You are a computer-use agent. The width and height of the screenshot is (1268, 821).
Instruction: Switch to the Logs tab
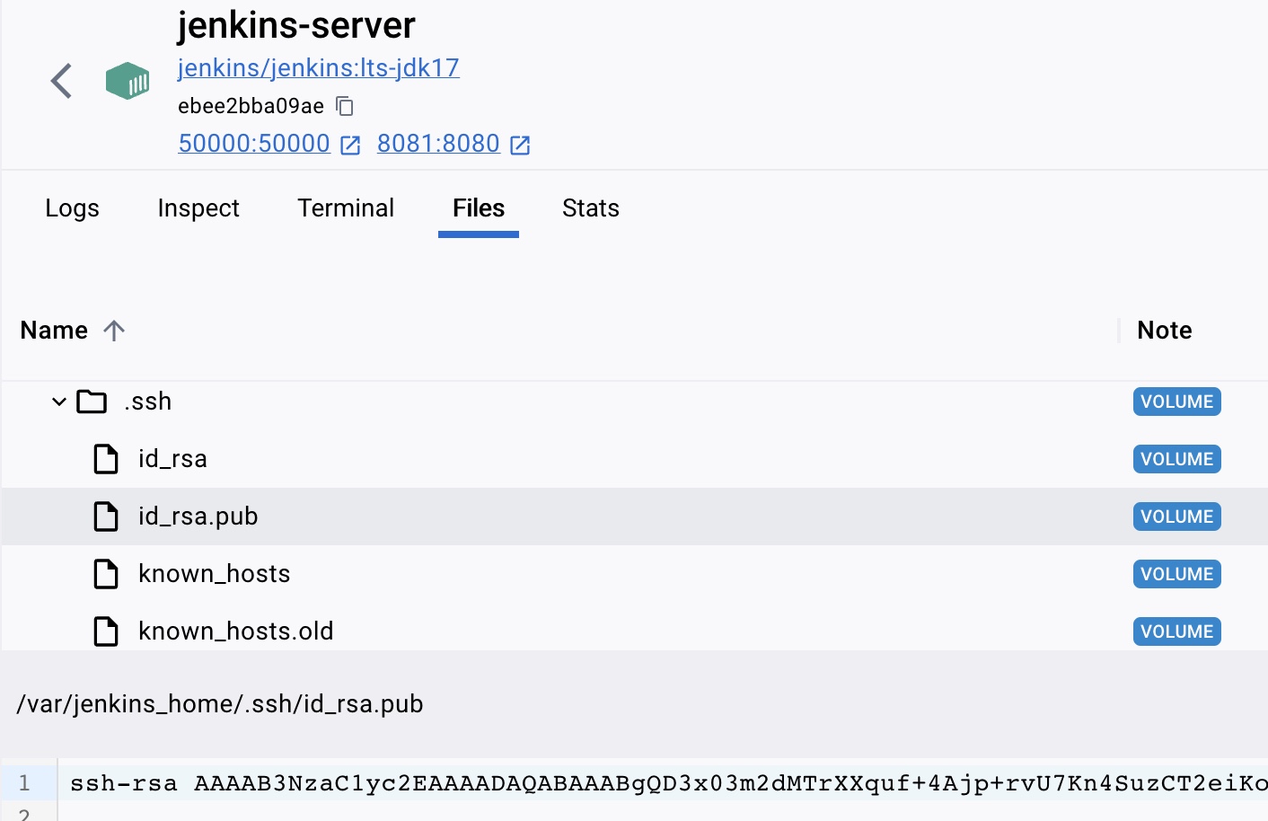coord(72,208)
